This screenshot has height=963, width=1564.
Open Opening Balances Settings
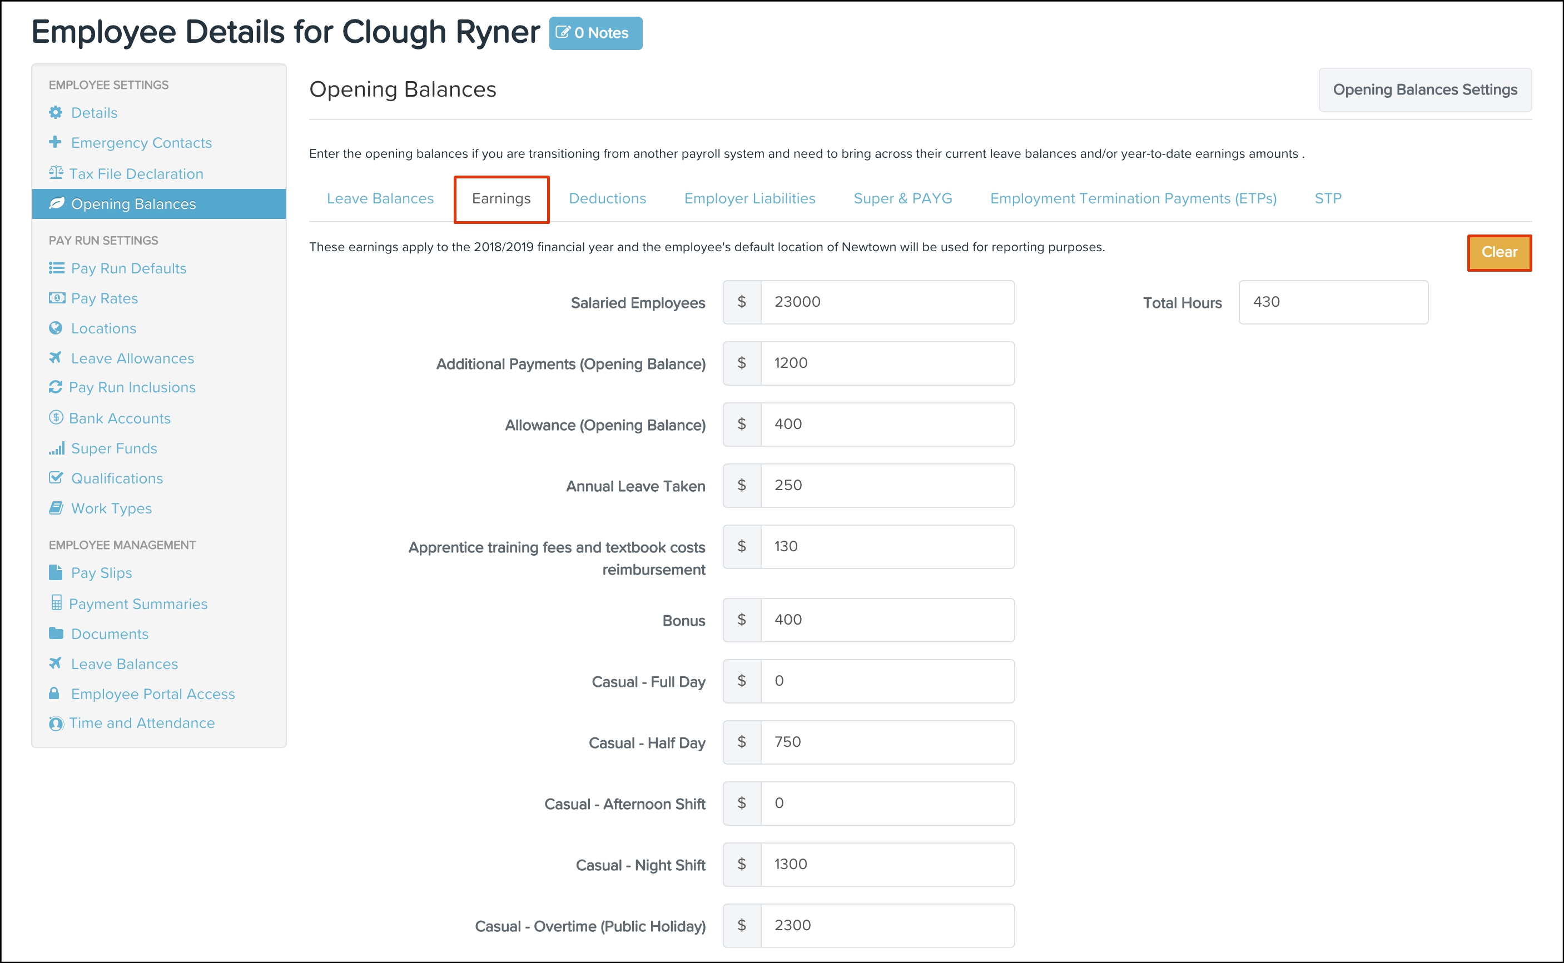pos(1424,90)
